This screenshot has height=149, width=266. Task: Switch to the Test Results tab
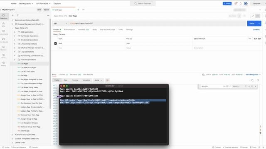(88, 74)
